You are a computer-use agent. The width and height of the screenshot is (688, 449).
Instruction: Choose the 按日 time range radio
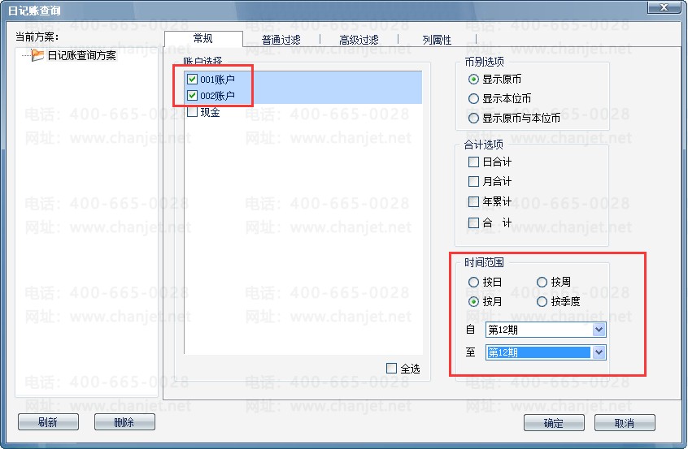(473, 282)
